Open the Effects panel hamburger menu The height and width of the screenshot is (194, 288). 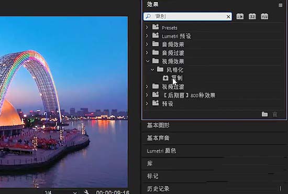[280, 5]
